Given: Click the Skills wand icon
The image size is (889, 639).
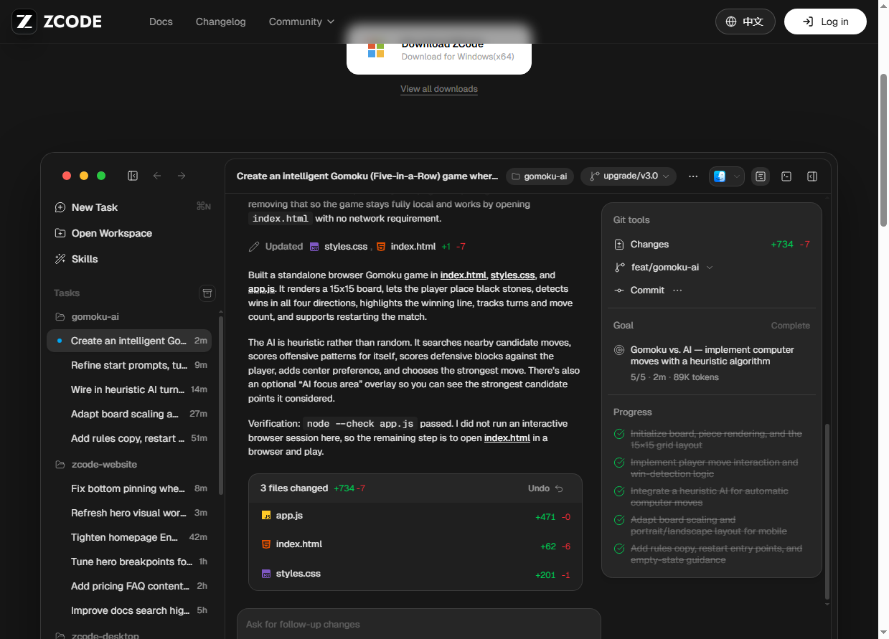Looking at the screenshot, I should click(x=60, y=259).
